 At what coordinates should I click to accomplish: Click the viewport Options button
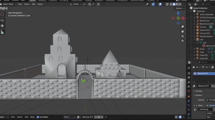pyautogui.click(x=179, y=8)
